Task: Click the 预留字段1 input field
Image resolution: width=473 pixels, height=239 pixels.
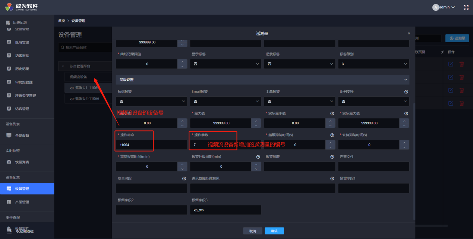Action: click(373, 188)
